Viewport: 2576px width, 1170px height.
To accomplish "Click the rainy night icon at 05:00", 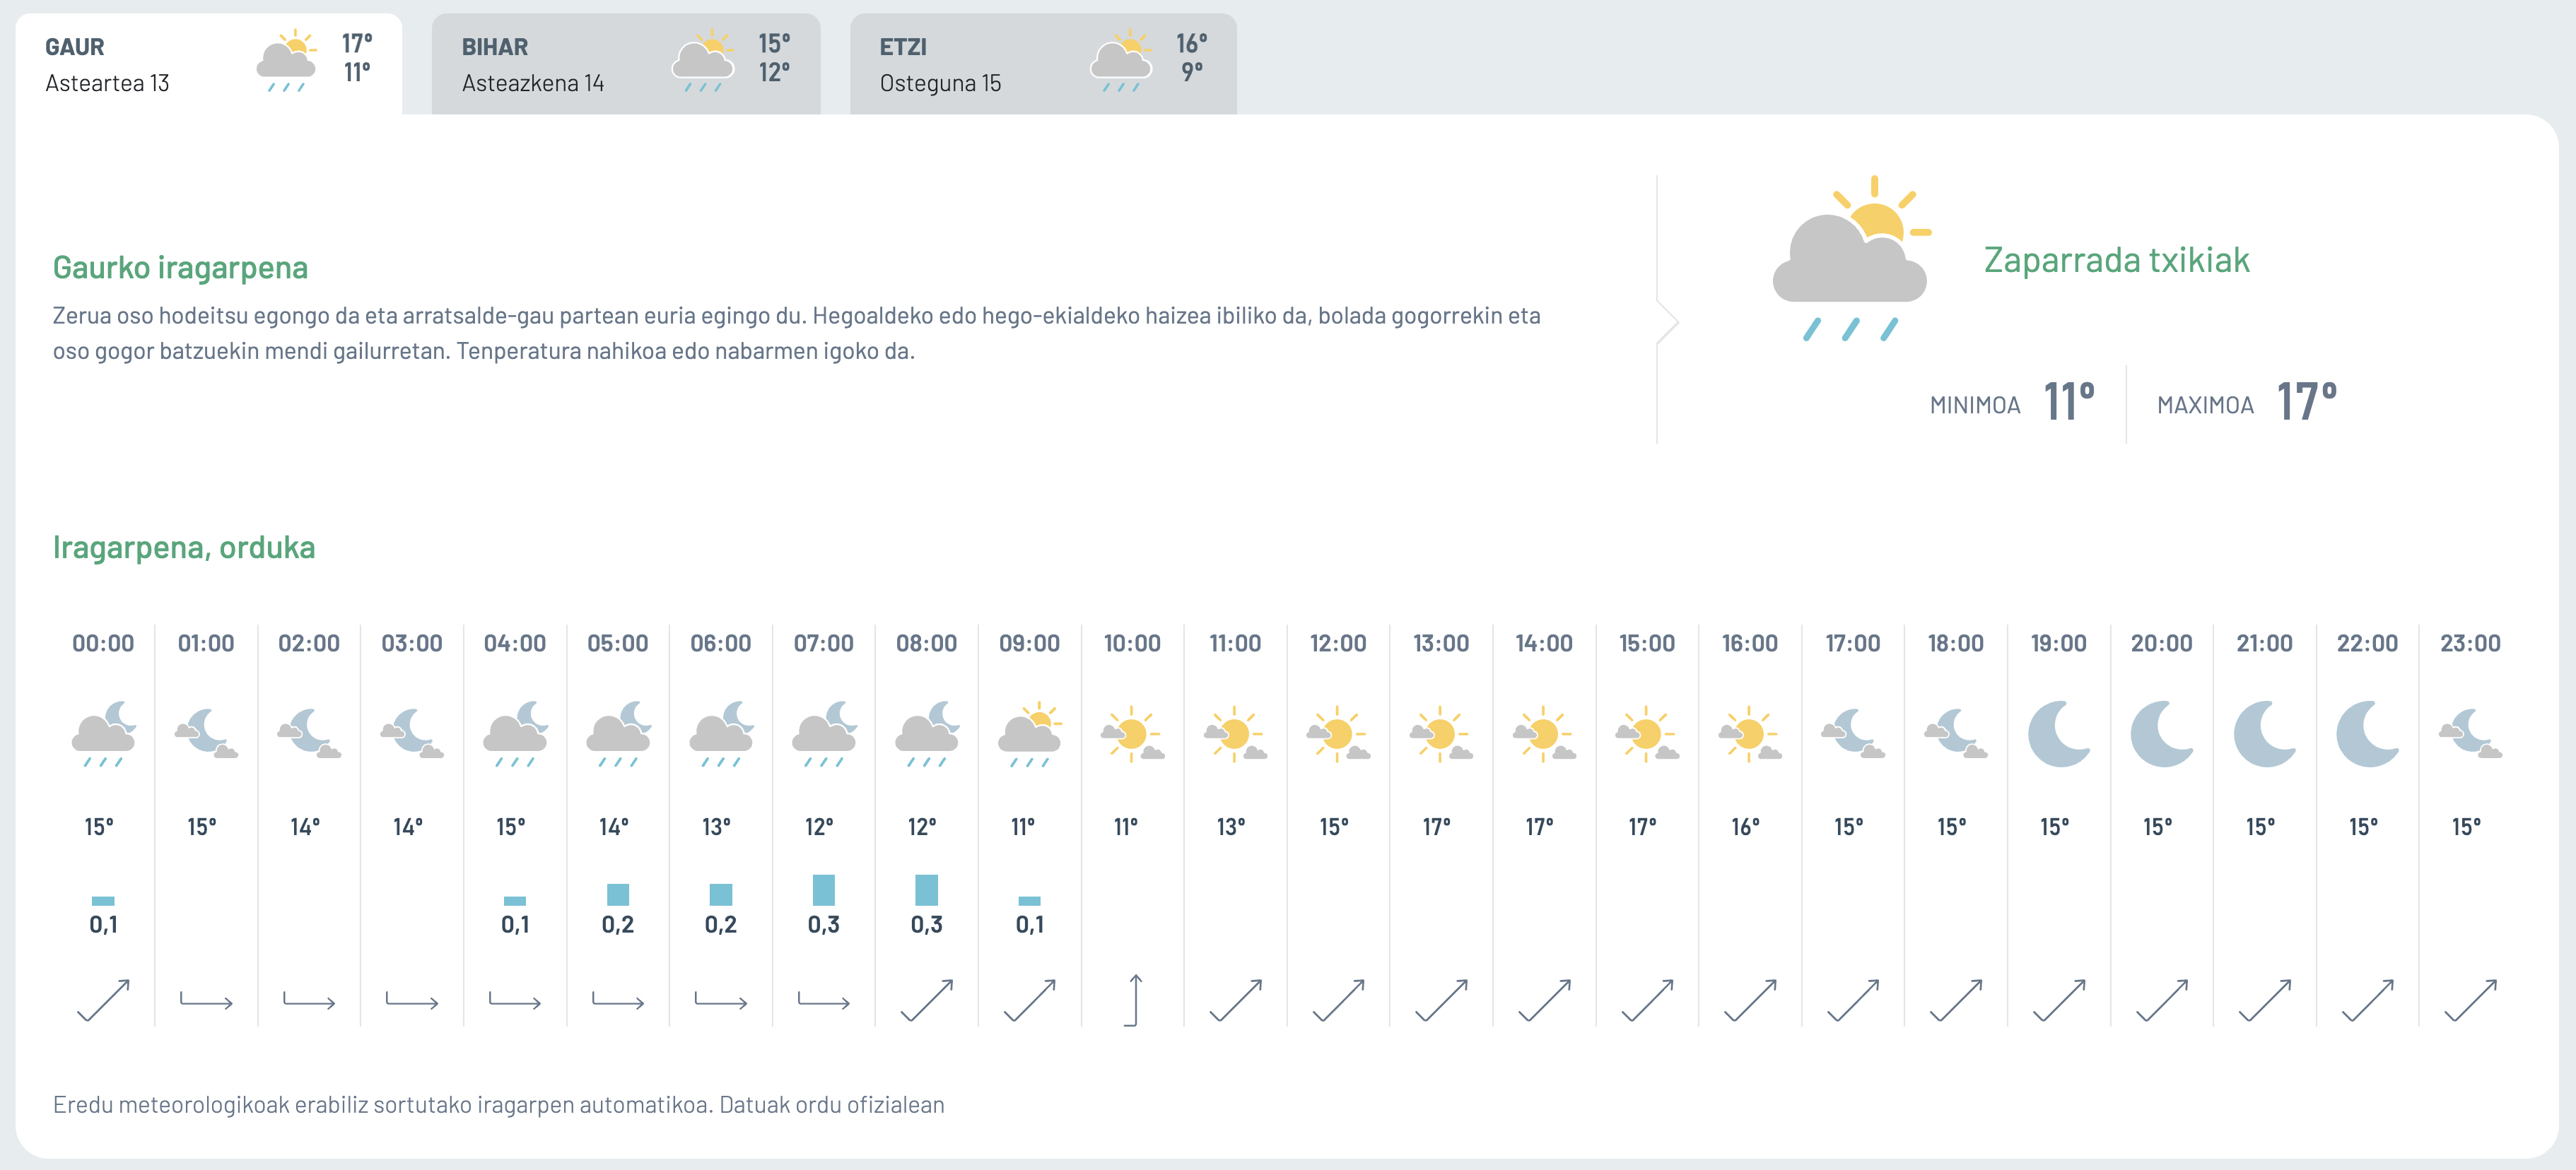I will coord(618,734).
